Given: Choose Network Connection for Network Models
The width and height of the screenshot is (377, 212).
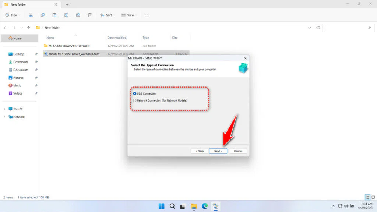Looking at the screenshot, I should [135, 100].
